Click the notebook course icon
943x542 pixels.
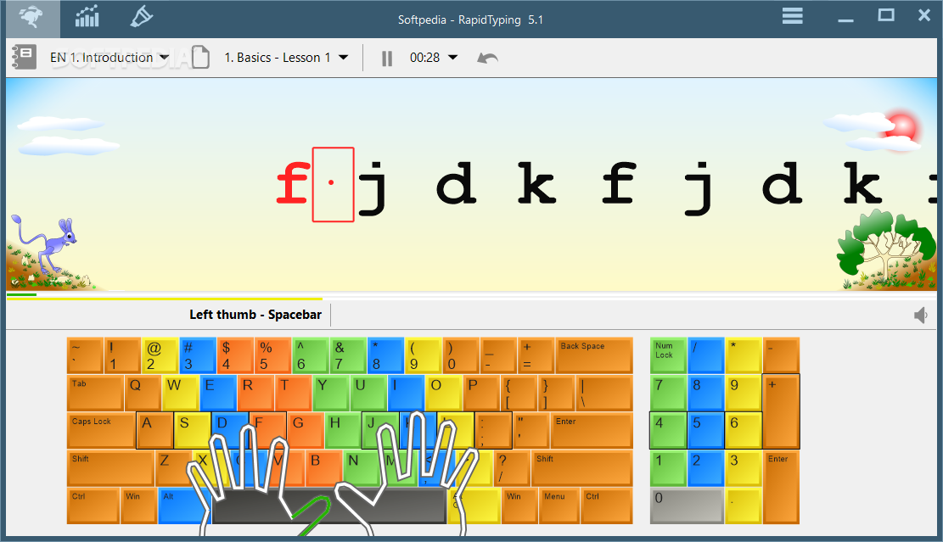(23, 57)
